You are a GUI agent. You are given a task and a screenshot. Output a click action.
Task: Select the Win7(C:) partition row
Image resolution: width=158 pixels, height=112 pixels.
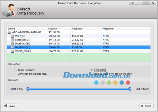[x=79, y=36]
